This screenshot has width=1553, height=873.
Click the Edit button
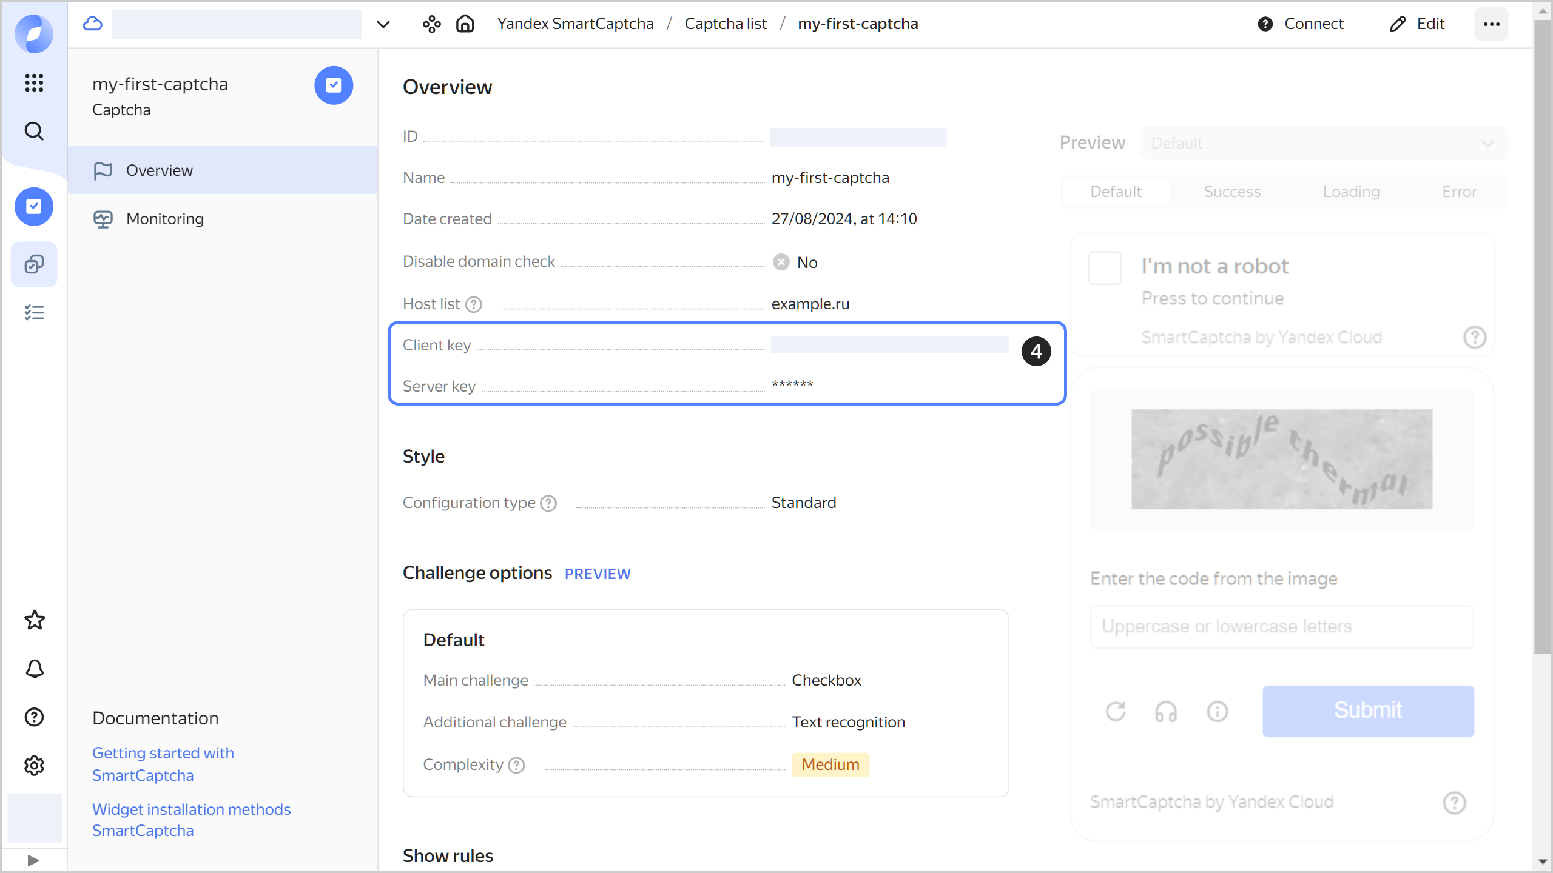pyautogui.click(x=1419, y=24)
